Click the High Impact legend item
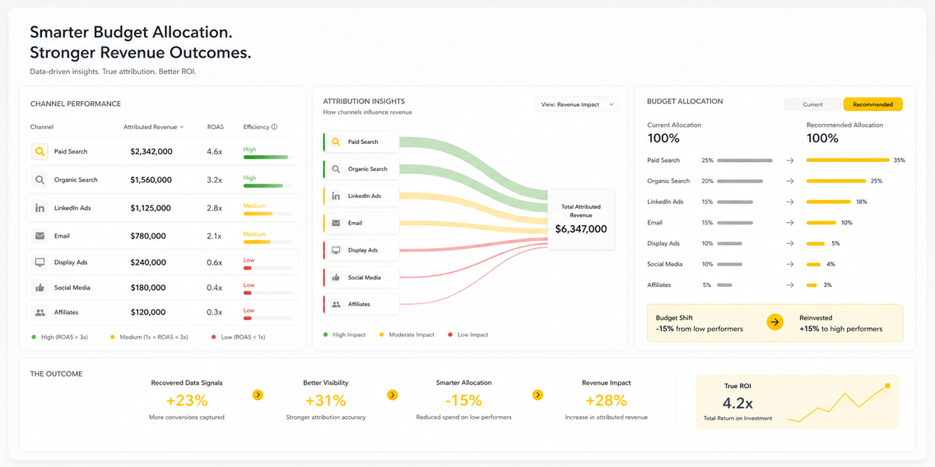Viewport: 935px width, 467px height. point(344,335)
